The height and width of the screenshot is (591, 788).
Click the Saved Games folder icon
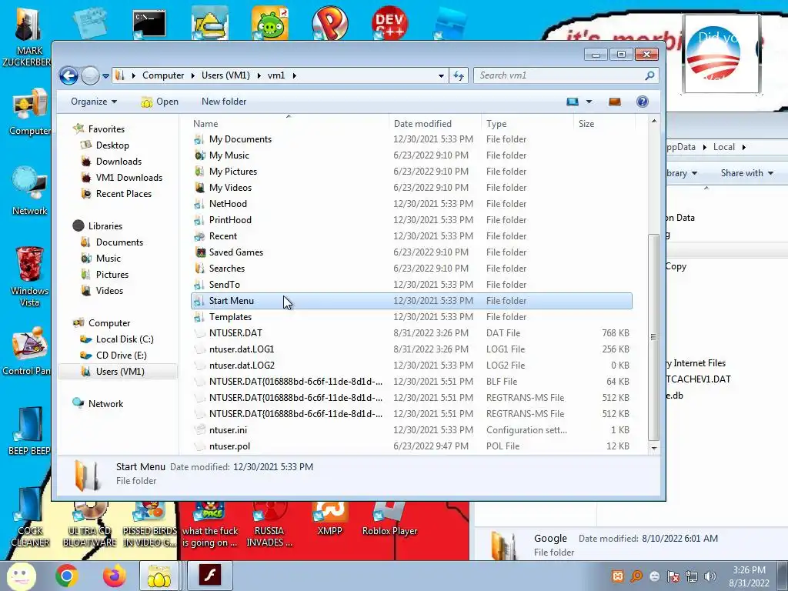click(x=199, y=252)
